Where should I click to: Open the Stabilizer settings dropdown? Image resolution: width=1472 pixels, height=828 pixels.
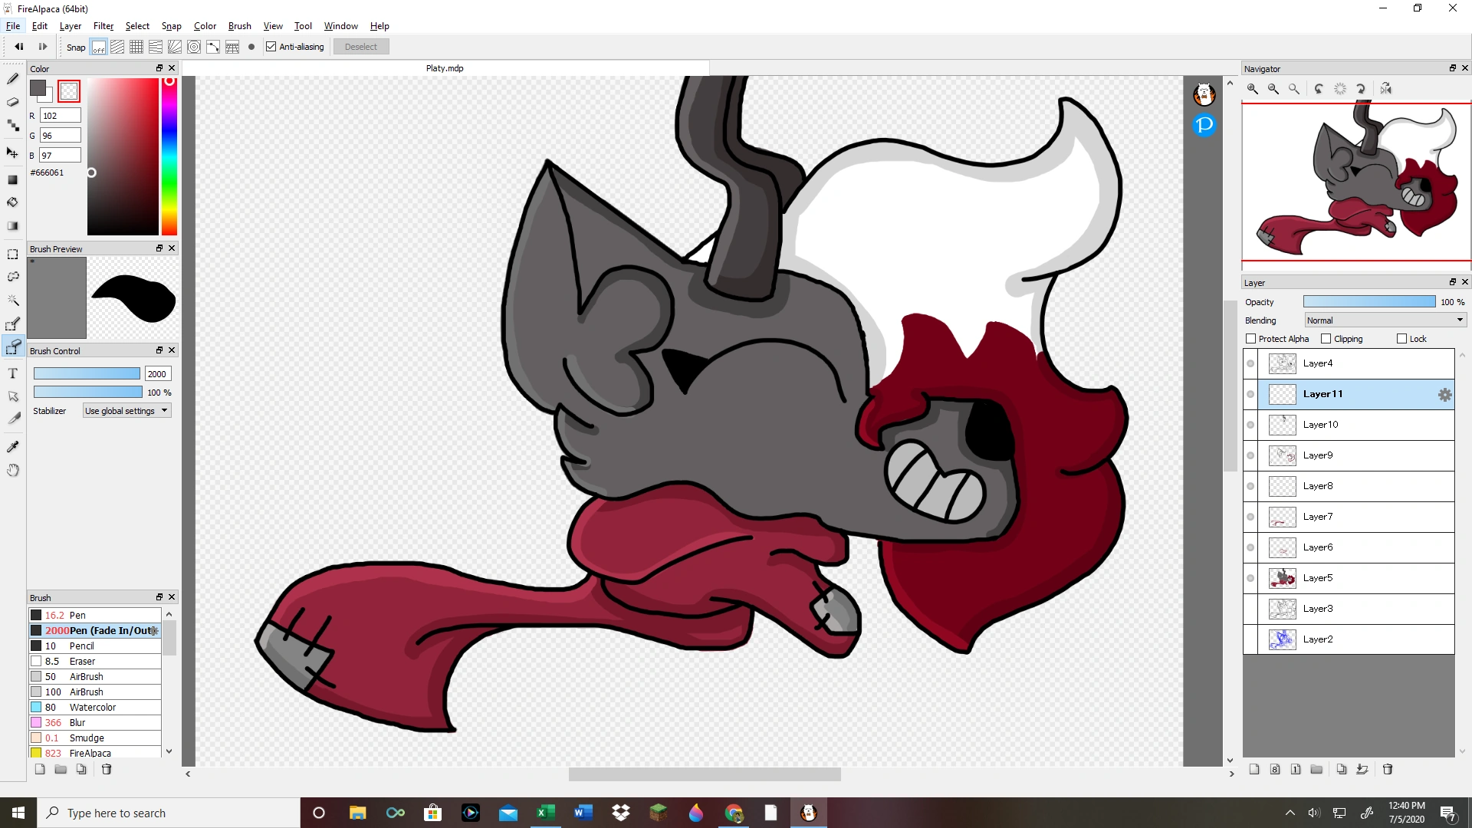[x=127, y=411]
